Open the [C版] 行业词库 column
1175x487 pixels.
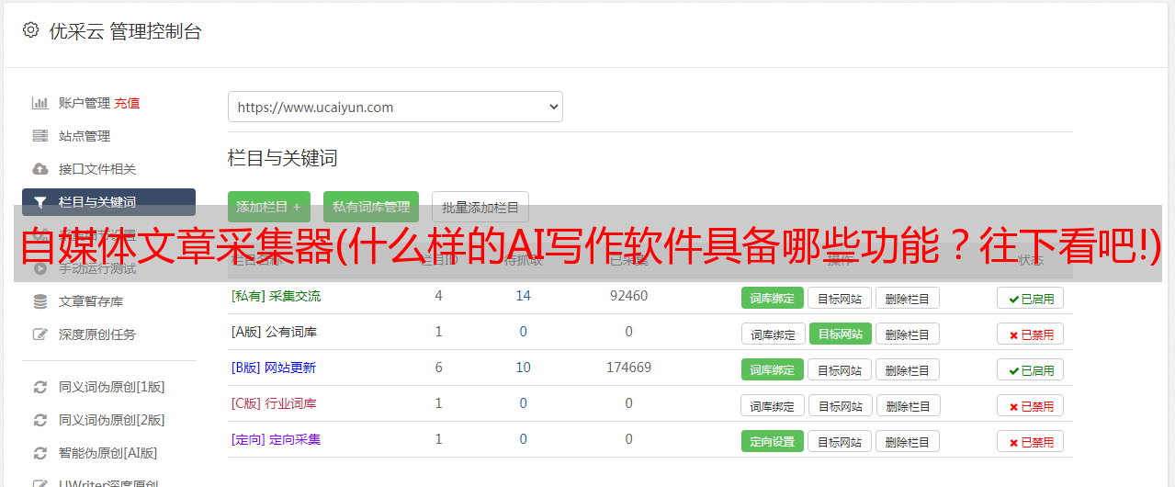point(274,403)
